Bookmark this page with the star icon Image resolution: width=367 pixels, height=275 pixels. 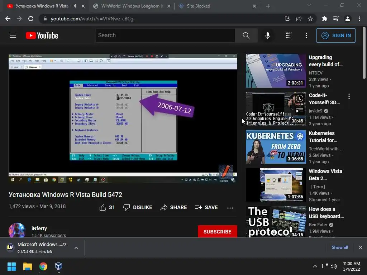tap(310, 19)
